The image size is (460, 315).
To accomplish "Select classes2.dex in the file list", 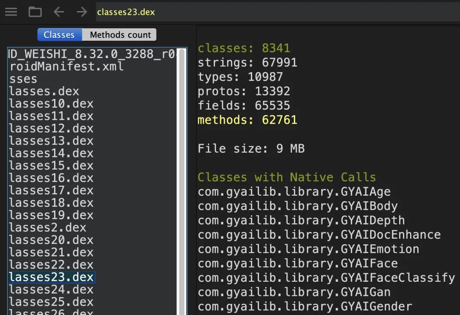I will tap(48, 228).
